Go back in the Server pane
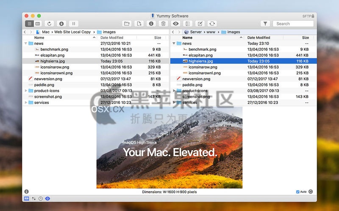339x211 pixels. pos(173,32)
